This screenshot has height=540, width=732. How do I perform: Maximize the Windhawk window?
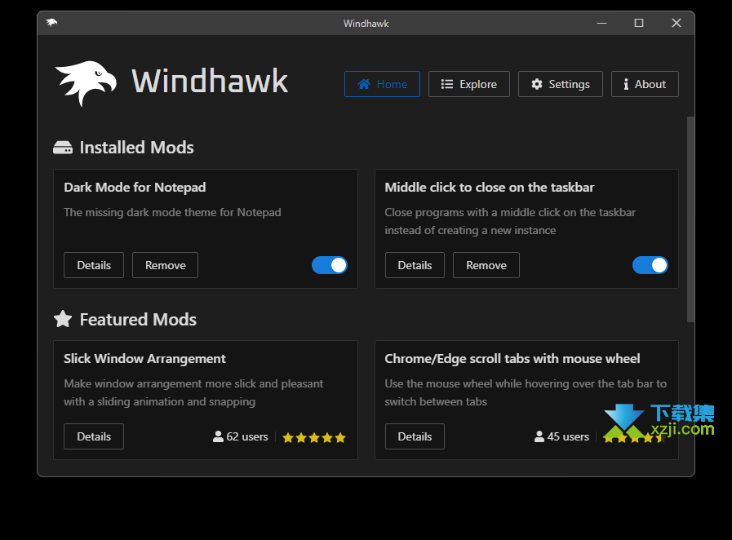click(x=639, y=23)
